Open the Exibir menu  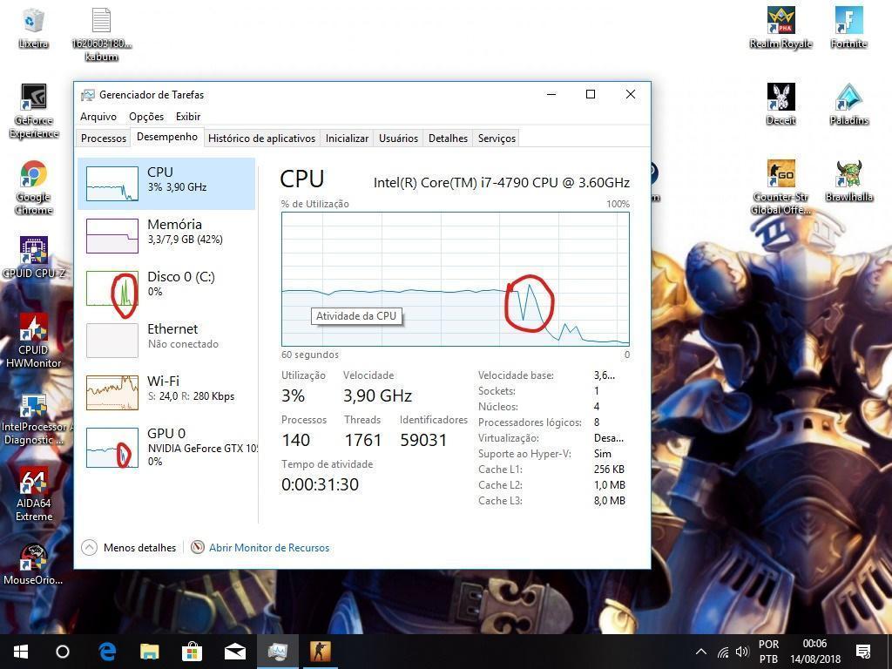tap(188, 117)
